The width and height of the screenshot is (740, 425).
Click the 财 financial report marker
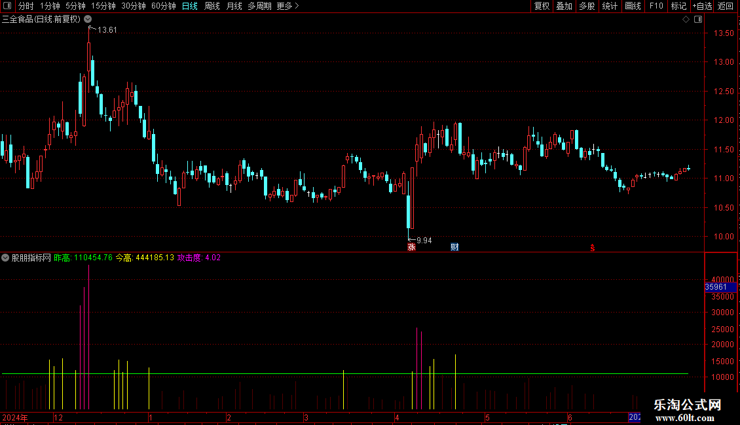tap(454, 247)
